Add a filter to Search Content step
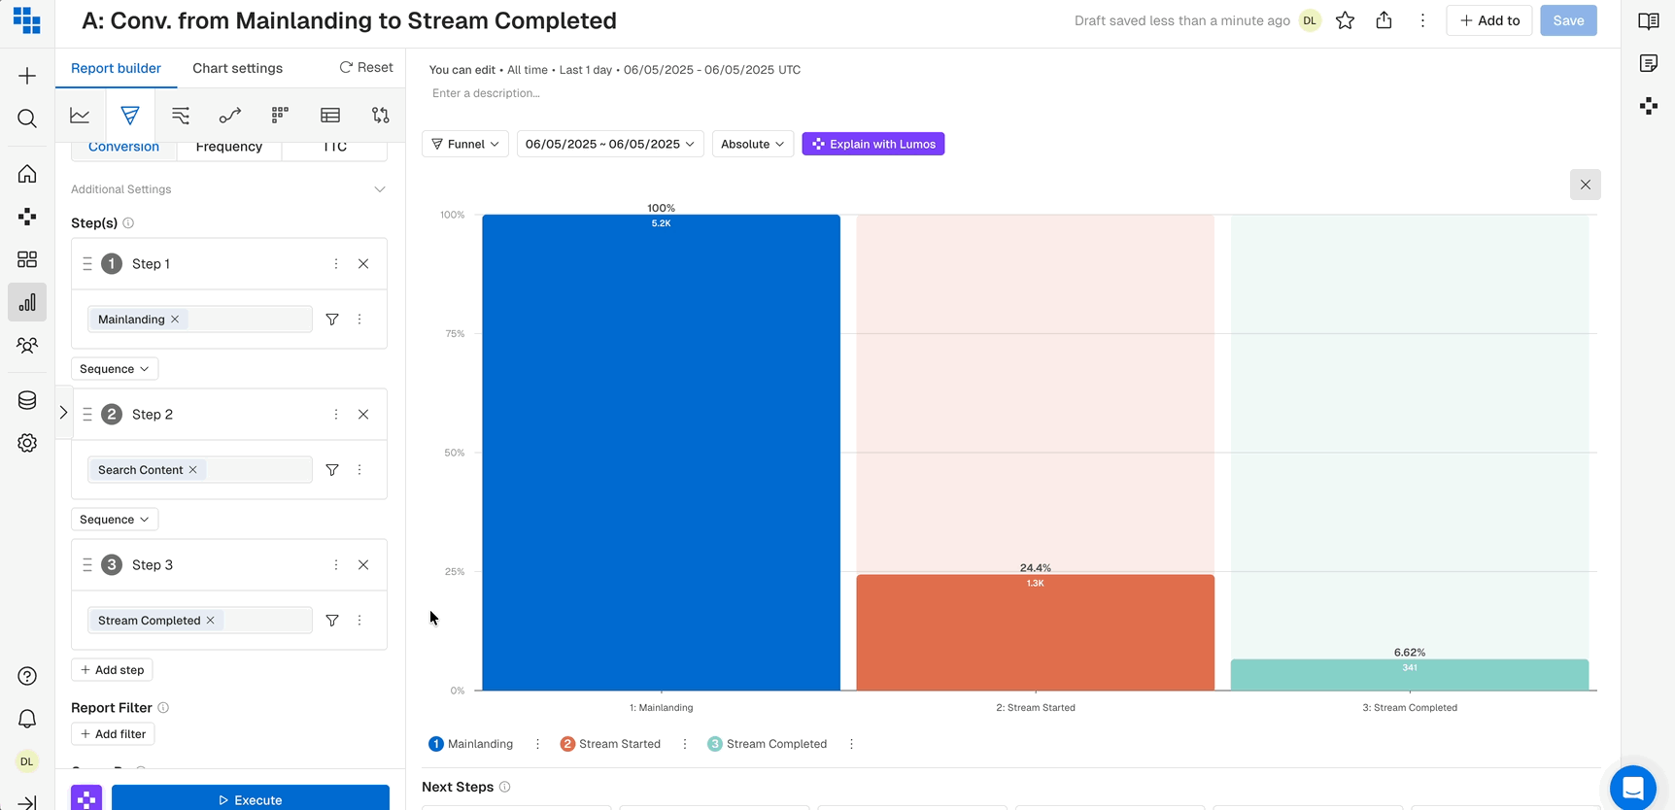Image resolution: width=1675 pixels, height=810 pixels. tap(332, 470)
